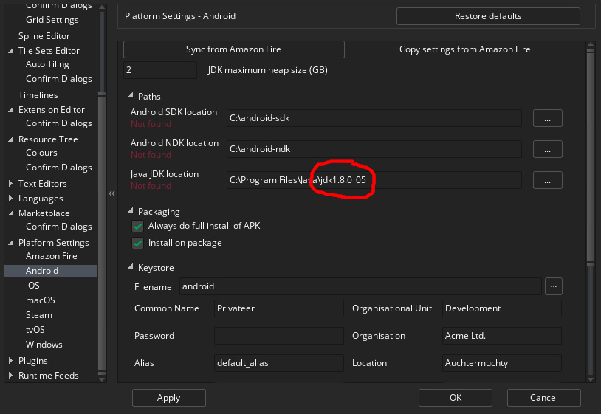Image resolution: width=601 pixels, height=414 pixels.
Task: Click Sync from Amazon Fire button
Action: (234, 49)
